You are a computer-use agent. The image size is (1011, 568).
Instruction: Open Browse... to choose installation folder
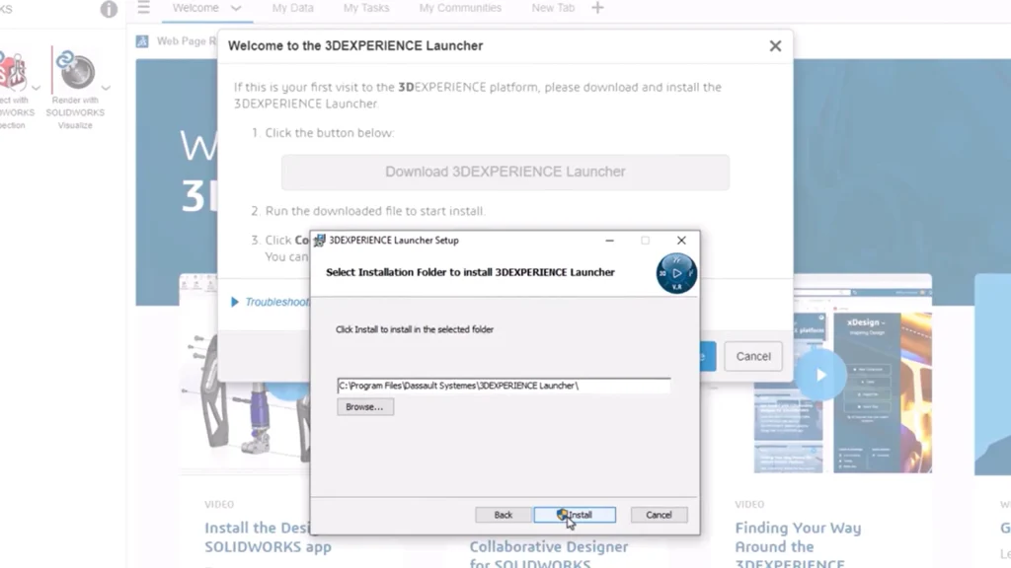coord(365,407)
